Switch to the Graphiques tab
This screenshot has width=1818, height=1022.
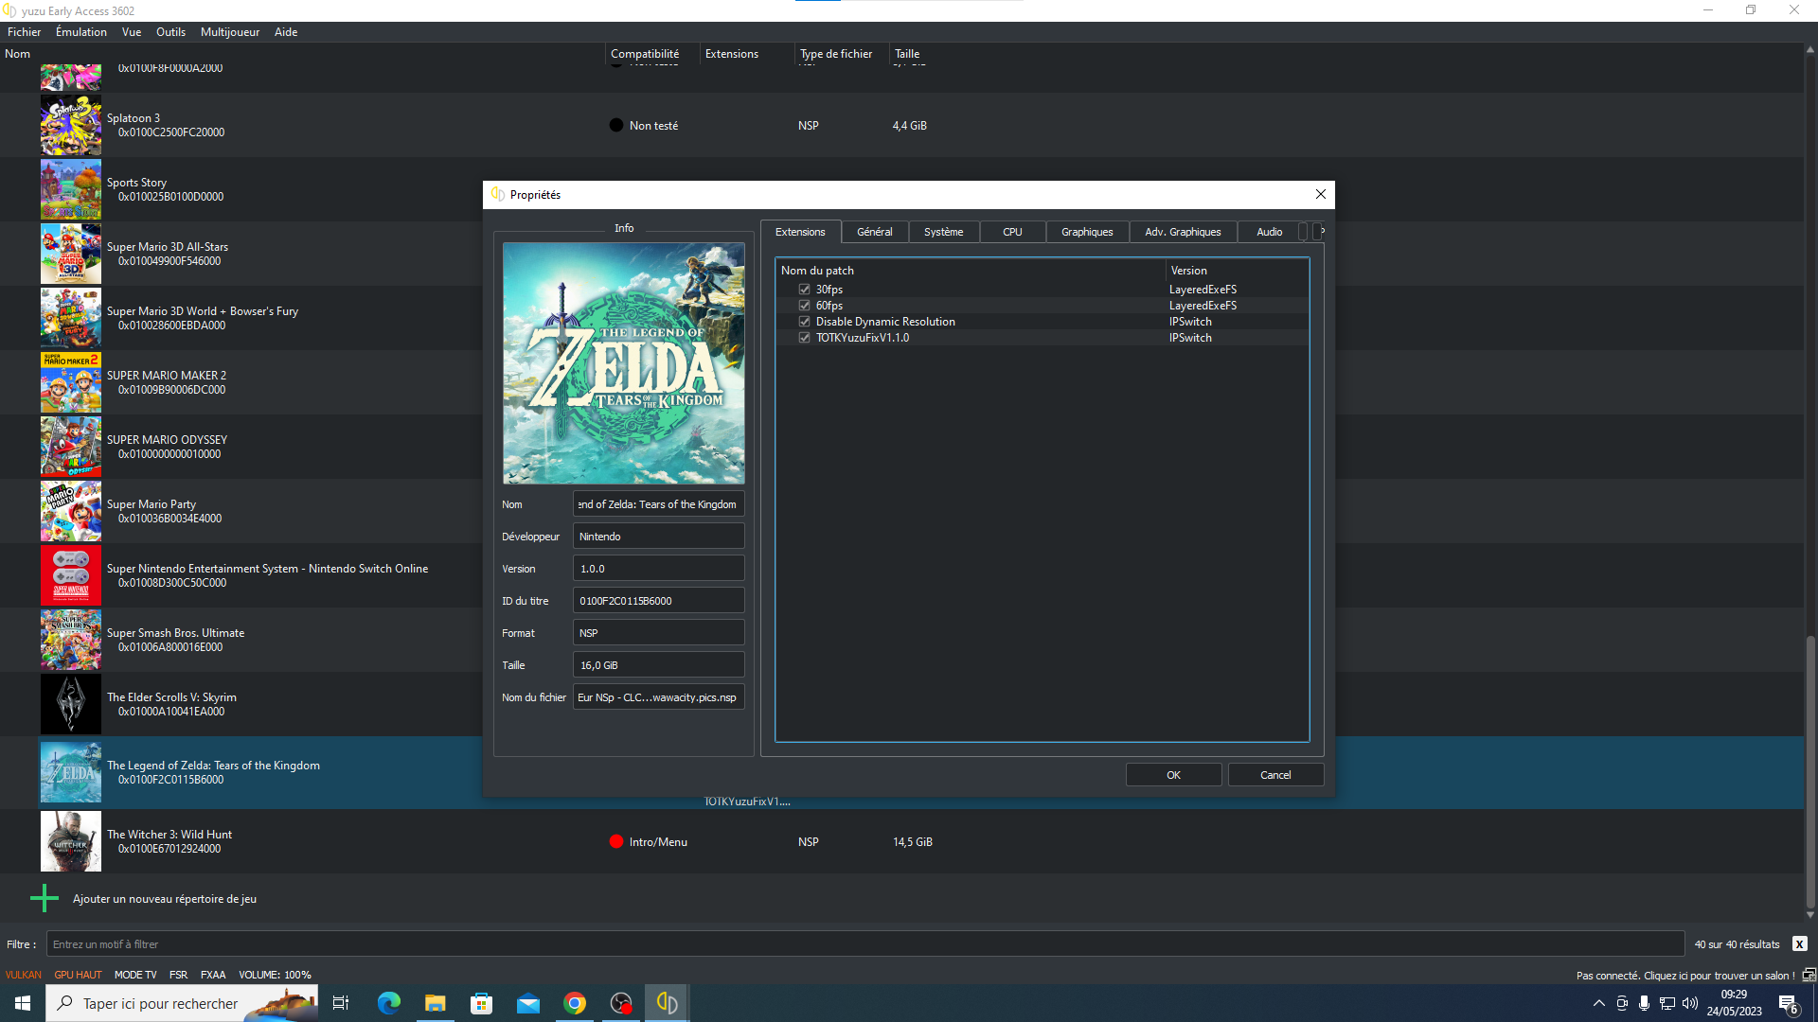coord(1086,232)
